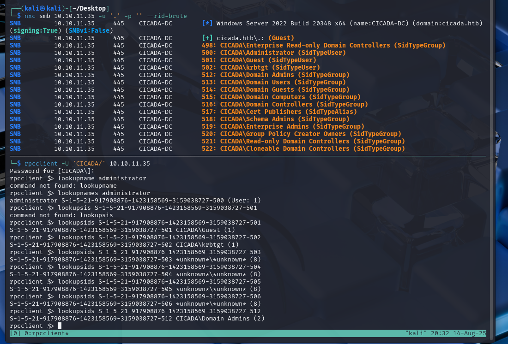
Task: Click the '[+] cicada.htb\.: (Guest)' line
Action: click(x=248, y=38)
